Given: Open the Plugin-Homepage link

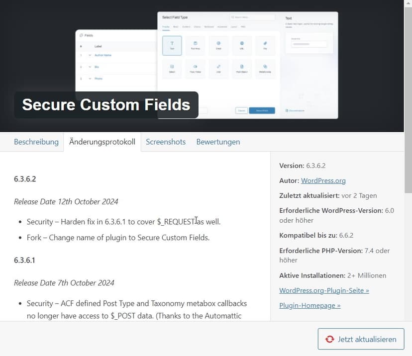Looking at the screenshot, I should pyautogui.click(x=310, y=306).
